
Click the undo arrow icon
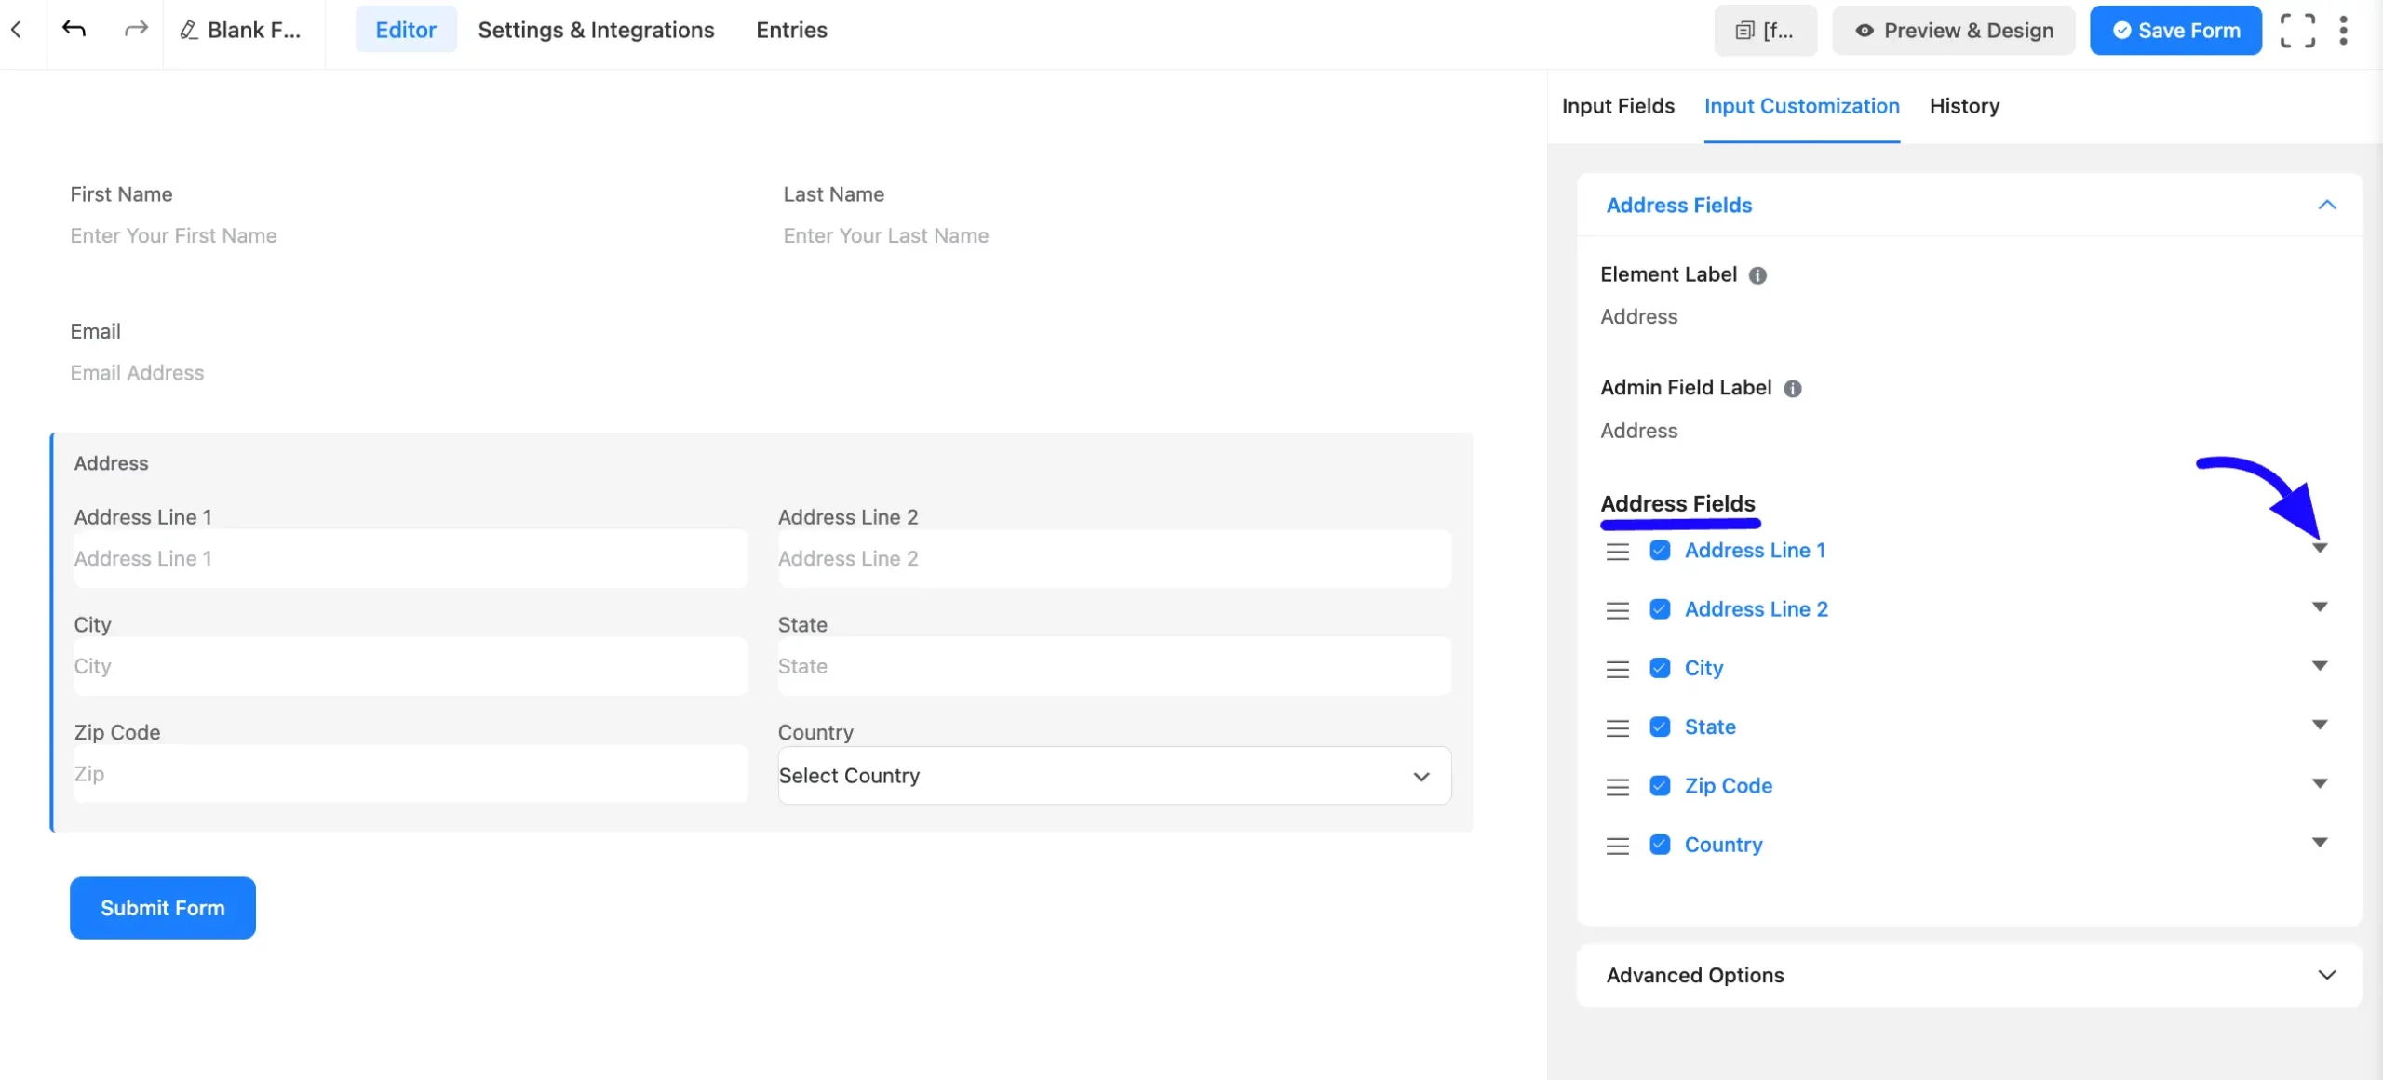(x=74, y=30)
